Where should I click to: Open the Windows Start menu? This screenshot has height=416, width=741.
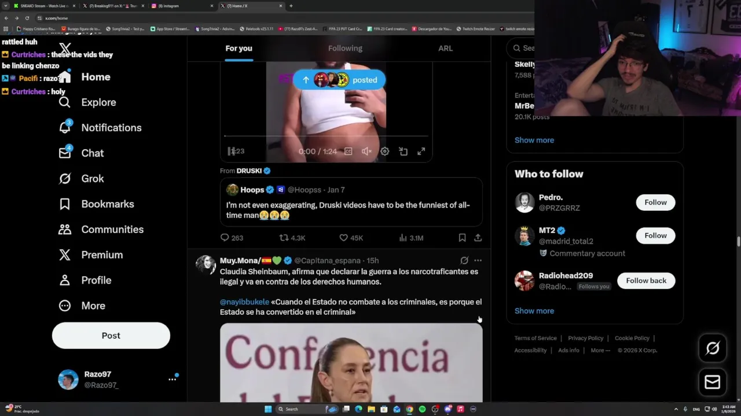pos(268,409)
